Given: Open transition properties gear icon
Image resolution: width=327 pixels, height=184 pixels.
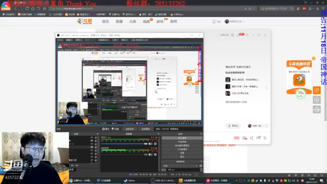Looking at the screenshot, I should pos(201,166).
